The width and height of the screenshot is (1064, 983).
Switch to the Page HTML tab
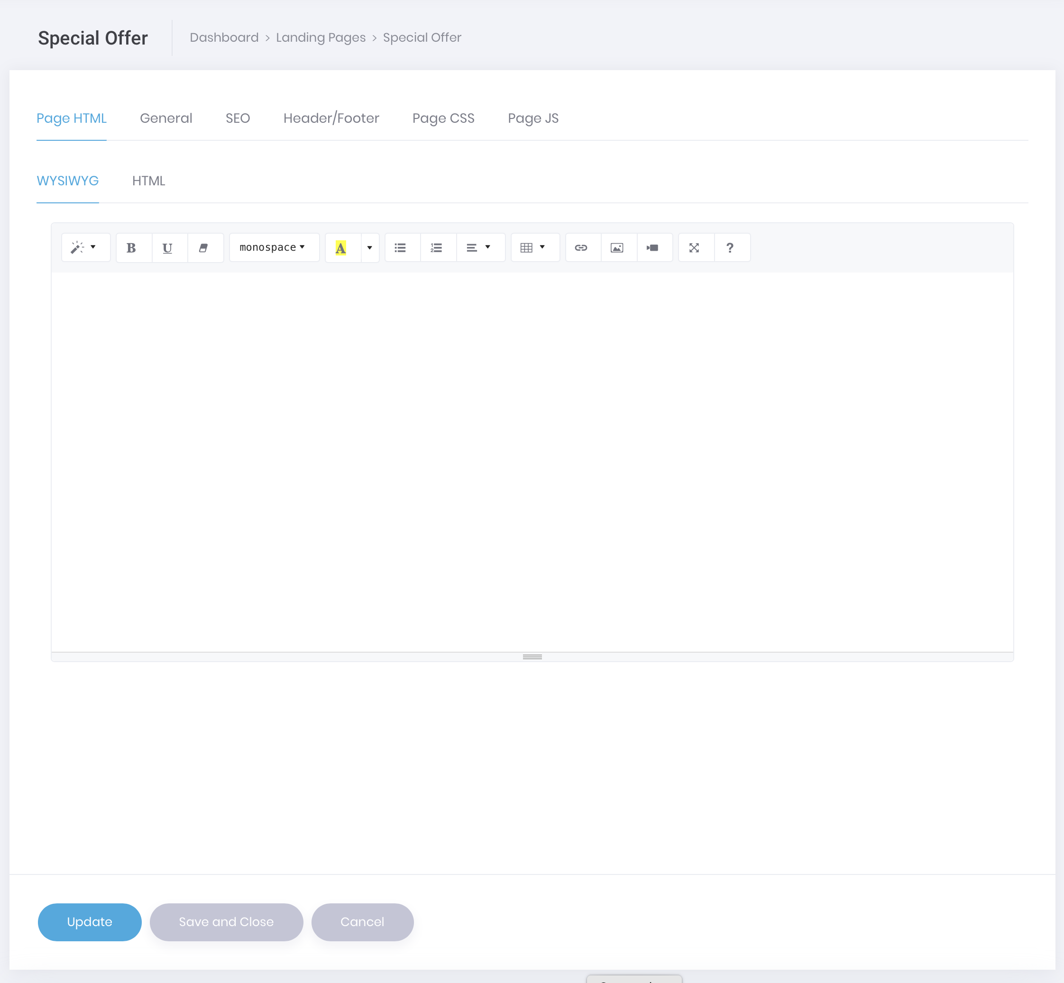click(x=71, y=118)
